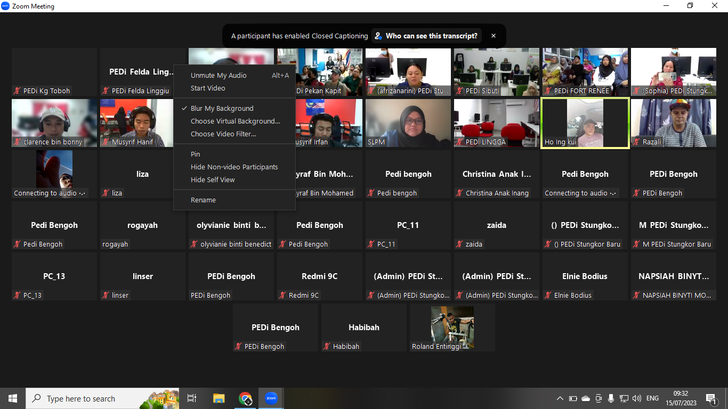This screenshot has width=728, height=409.
Task: Select Hide Self View
Action: pos(213,179)
